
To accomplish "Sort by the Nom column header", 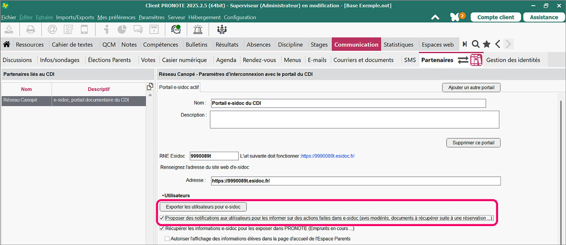I will (x=26, y=89).
